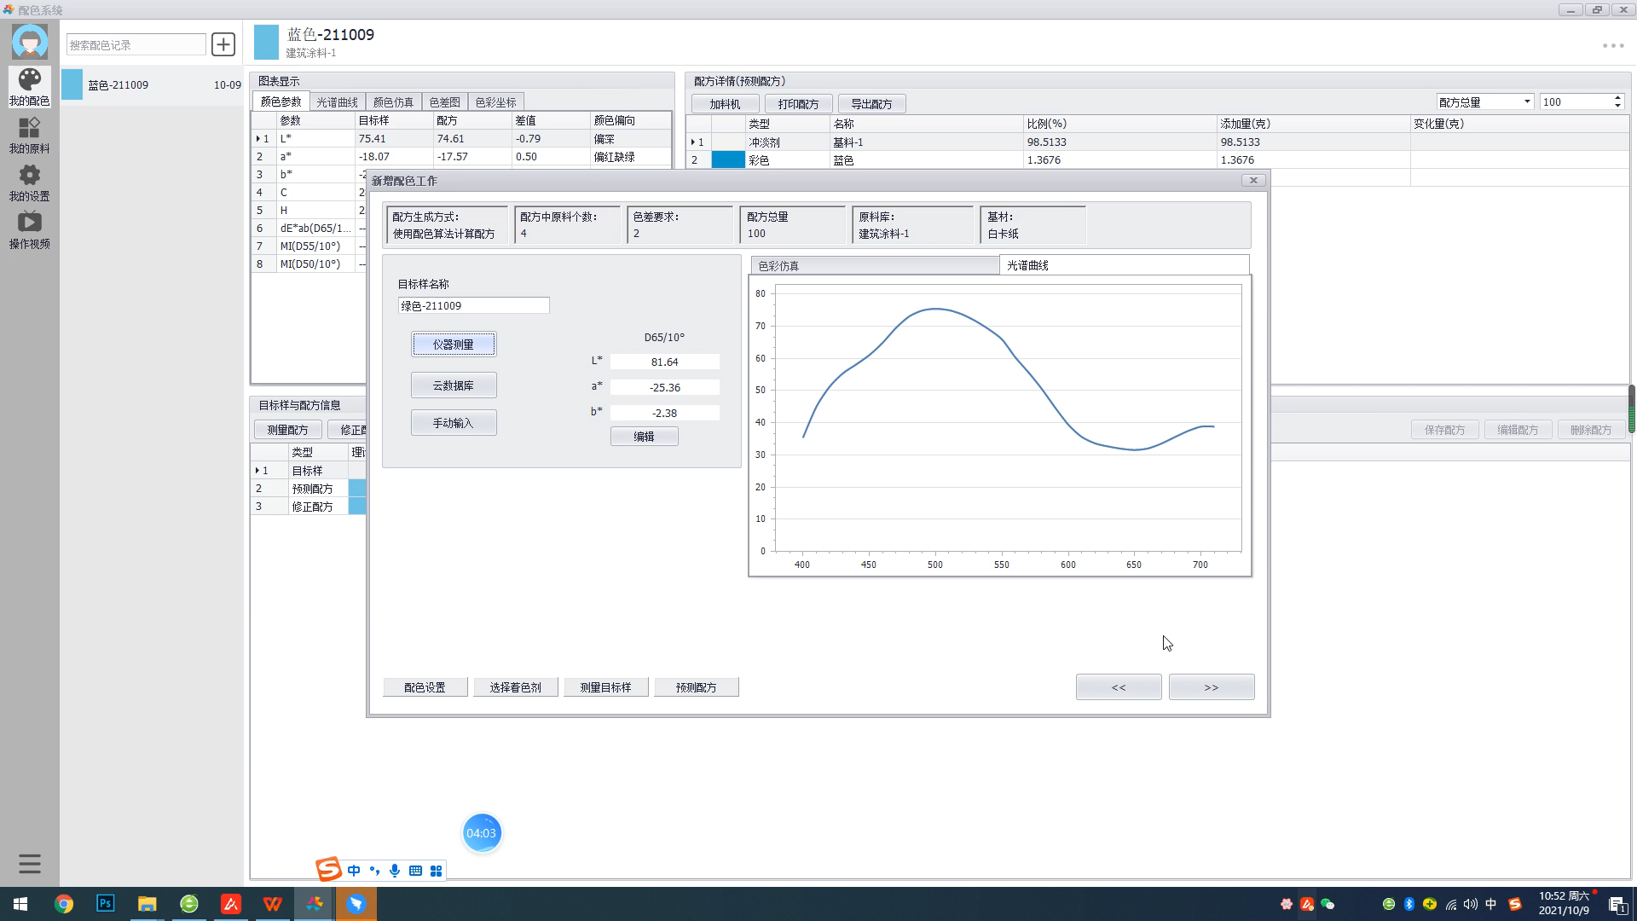Image resolution: width=1637 pixels, height=921 pixels.
Task: Switch to the 光谱曲线 chart tab
Action: [338, 102]
